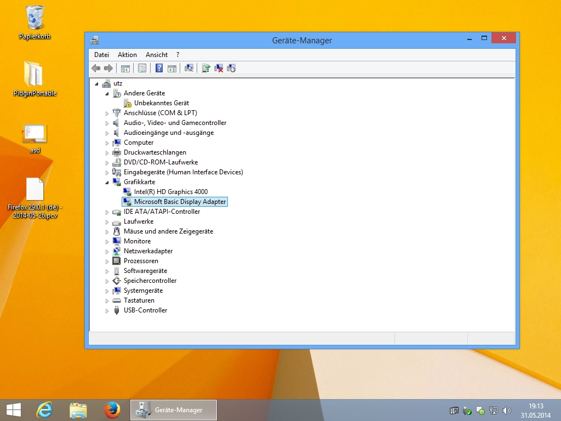561x421 pixels.
Task: Click the Safely Remove Hardware tray icon
Action: (x=467, y=411)
